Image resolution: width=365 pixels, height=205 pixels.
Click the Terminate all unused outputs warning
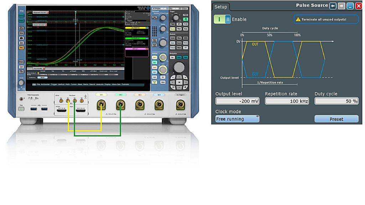tap(326, 19)
